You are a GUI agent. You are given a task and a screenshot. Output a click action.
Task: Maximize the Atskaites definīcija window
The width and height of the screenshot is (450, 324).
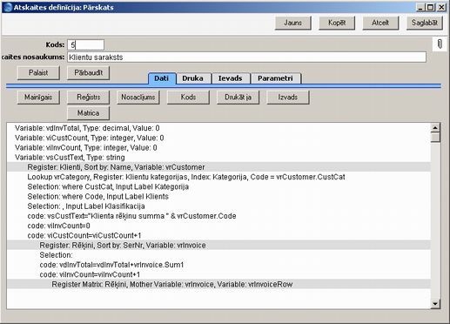431,7
